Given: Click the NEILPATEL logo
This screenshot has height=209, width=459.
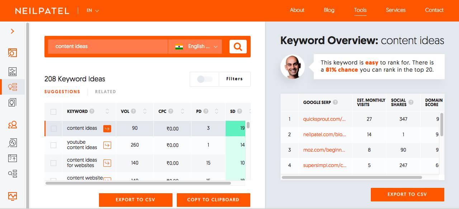Looking at the screenshot, I should [x=42, y=11].
